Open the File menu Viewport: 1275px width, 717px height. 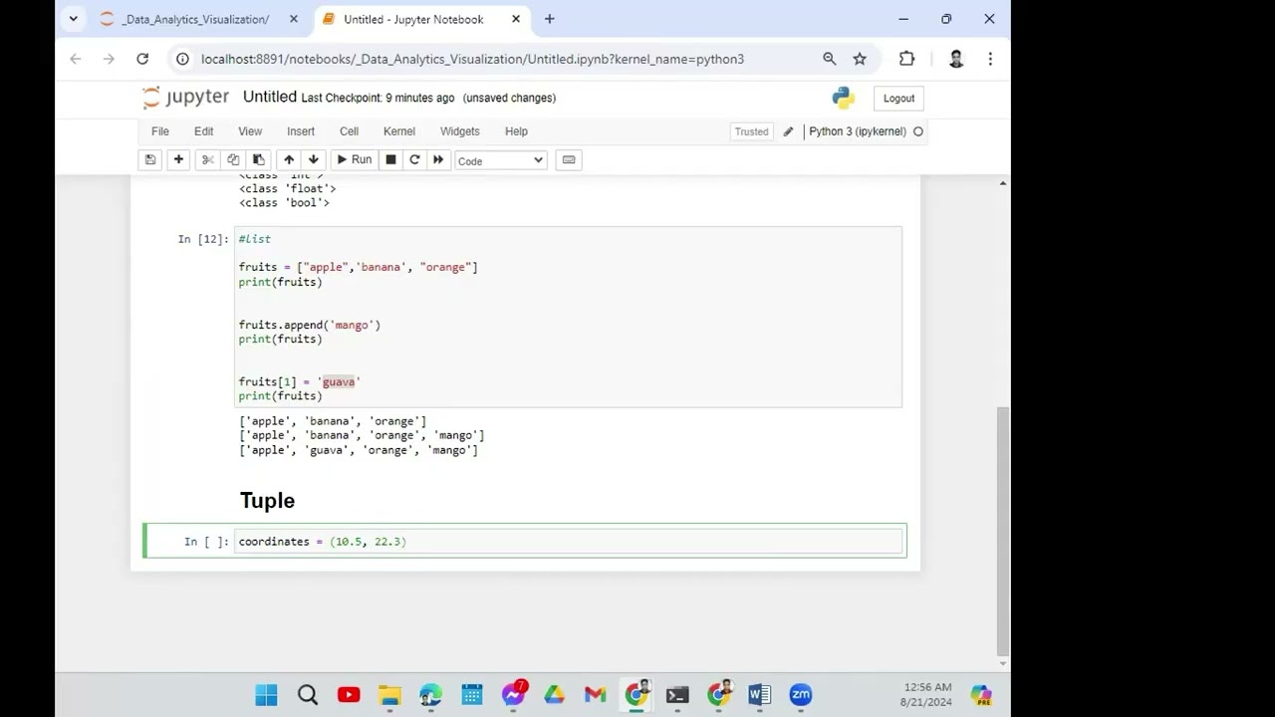pos(159,131)
